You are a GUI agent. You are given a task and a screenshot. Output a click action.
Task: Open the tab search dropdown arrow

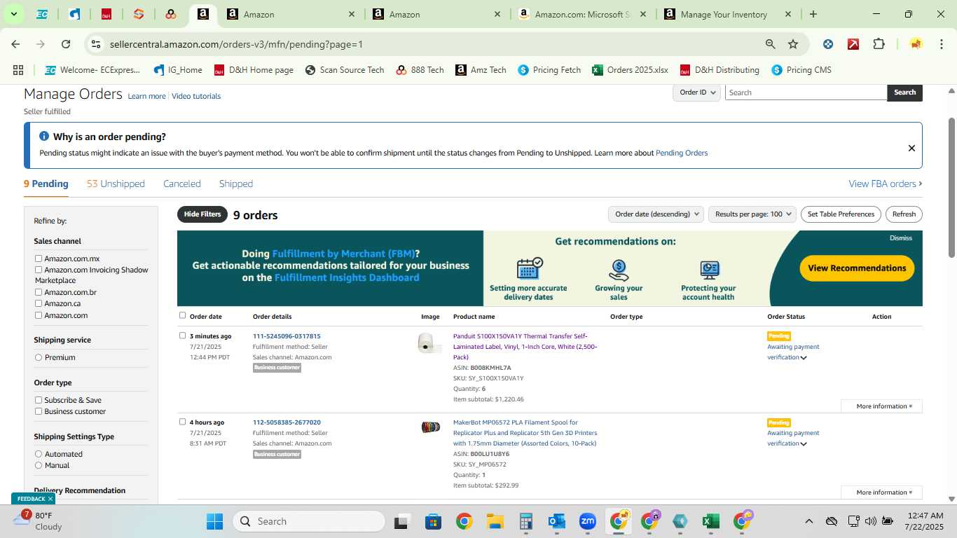coord(13,14)
